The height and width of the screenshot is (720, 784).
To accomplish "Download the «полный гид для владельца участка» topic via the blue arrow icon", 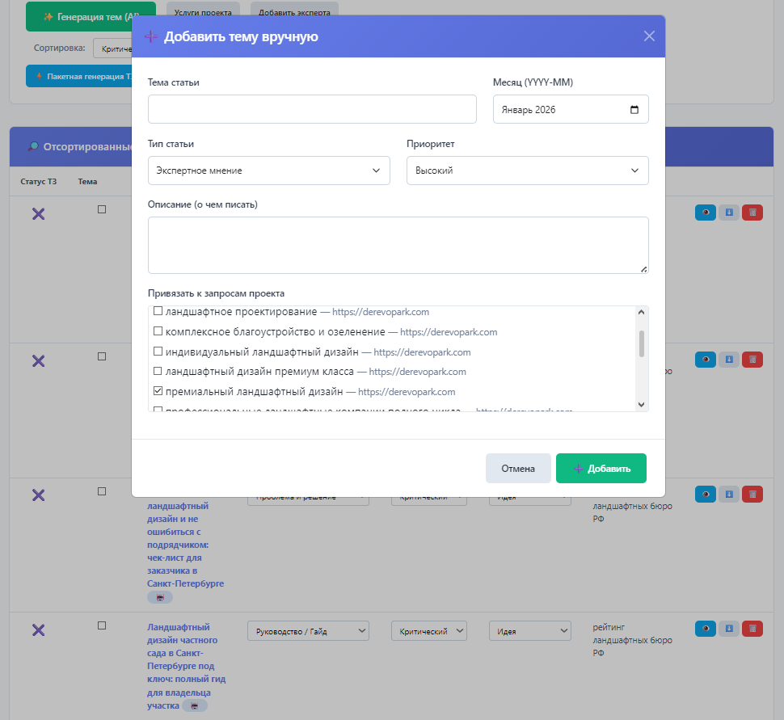I will [729, 629].
